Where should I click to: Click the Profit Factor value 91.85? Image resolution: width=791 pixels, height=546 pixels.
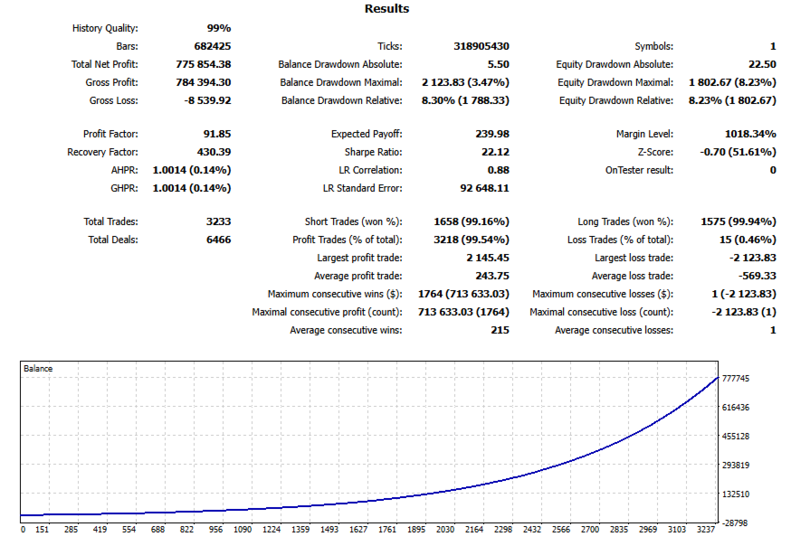[217, 134]
